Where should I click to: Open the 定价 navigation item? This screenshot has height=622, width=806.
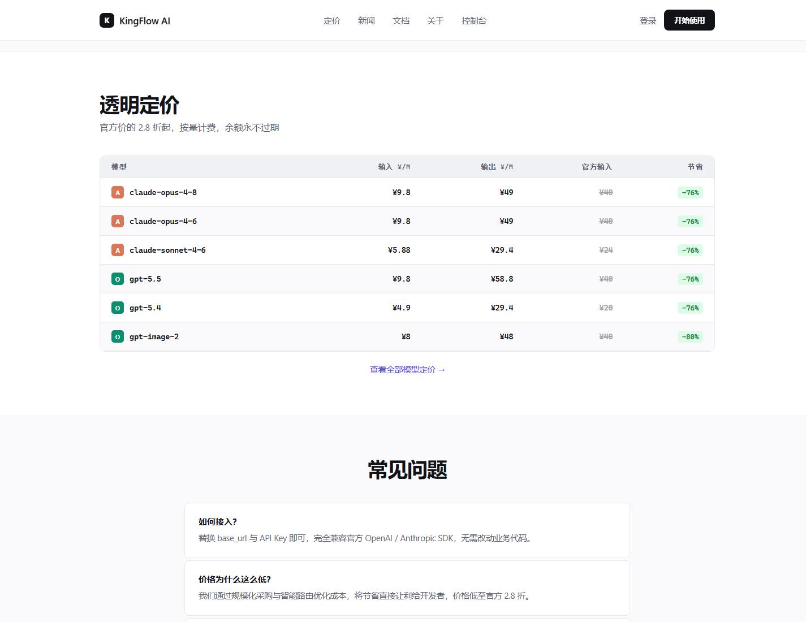point(332,20)
